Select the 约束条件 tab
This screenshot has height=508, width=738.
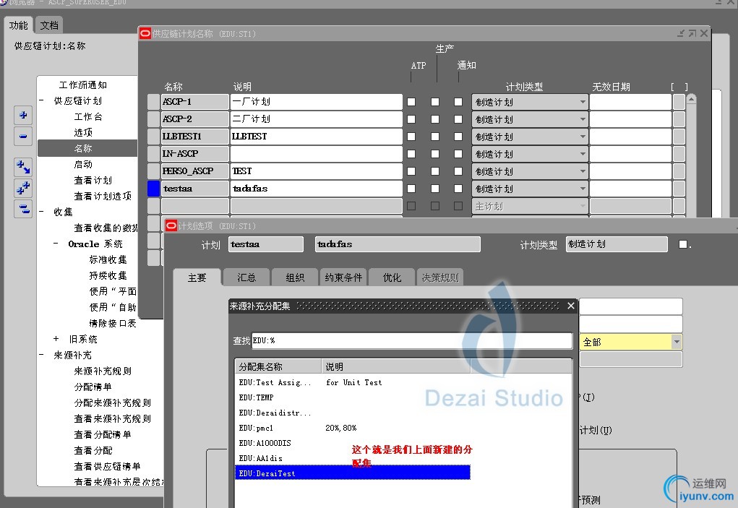coord(343,277)
